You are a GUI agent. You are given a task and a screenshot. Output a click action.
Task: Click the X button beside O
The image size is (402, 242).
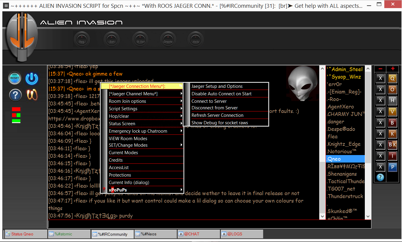tap(380, 89)
